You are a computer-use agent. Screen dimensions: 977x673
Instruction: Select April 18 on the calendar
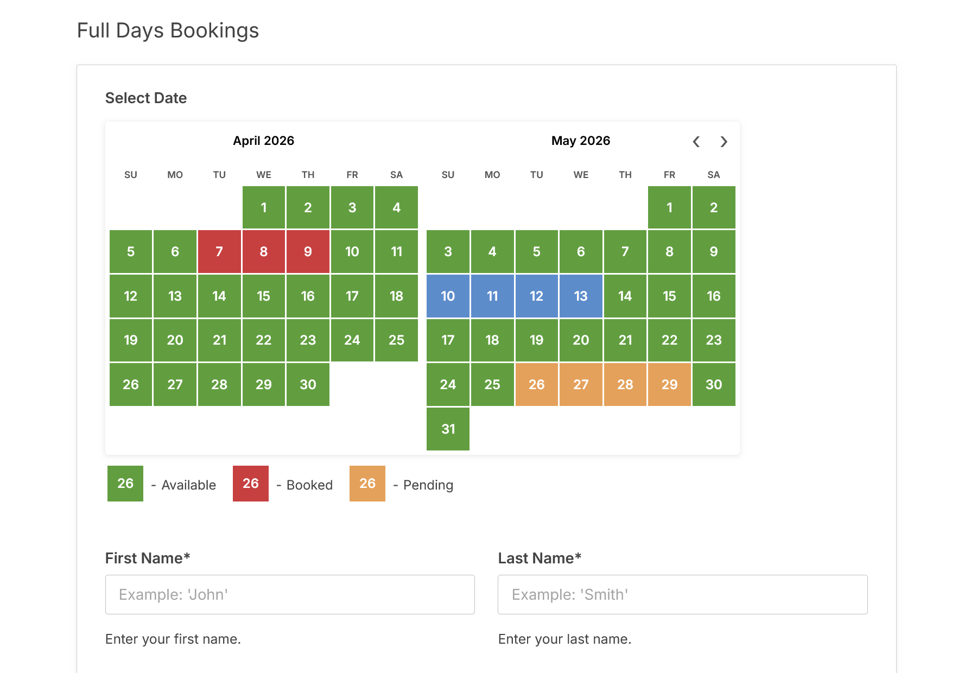[397, 296]
